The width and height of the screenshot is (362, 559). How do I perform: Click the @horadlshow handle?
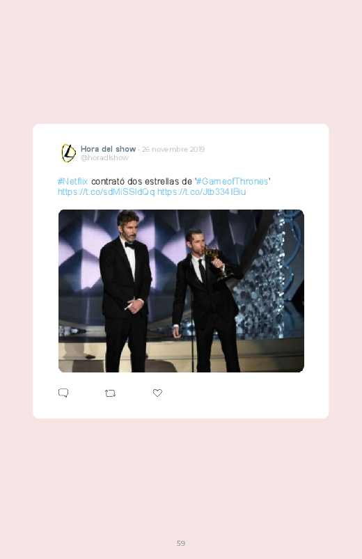104,157
